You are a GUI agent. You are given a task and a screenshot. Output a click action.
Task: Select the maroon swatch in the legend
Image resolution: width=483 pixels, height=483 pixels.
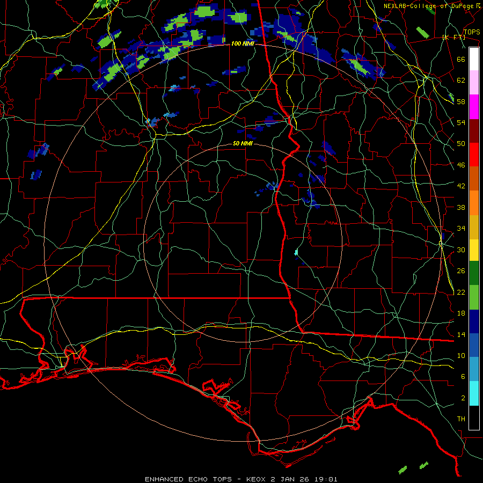coord(474,130)
